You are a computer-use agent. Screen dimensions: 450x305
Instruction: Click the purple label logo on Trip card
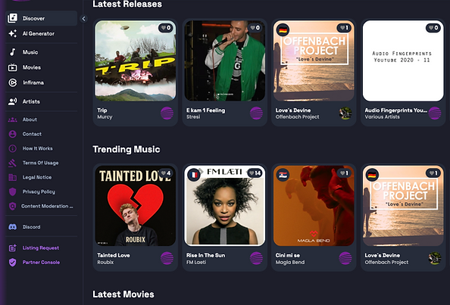click(167, 114)
